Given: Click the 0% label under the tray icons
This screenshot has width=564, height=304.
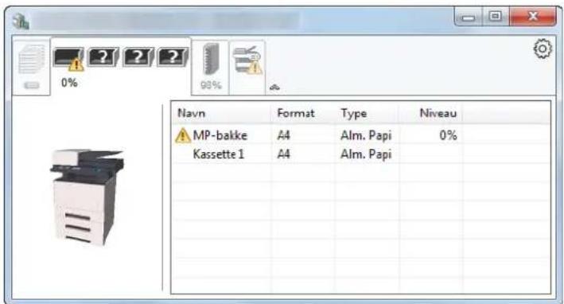Looking at the screenshot, I should point(69,83).
